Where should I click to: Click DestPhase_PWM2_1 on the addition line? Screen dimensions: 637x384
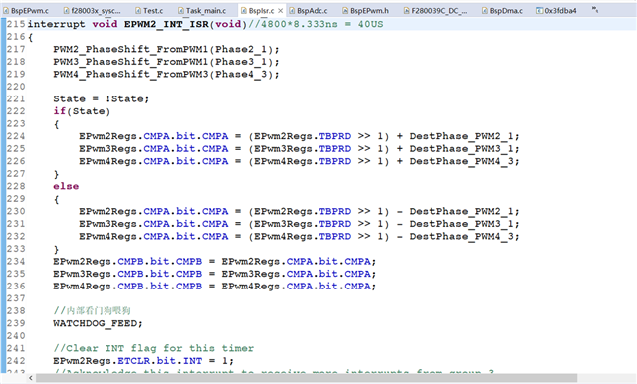462,136
